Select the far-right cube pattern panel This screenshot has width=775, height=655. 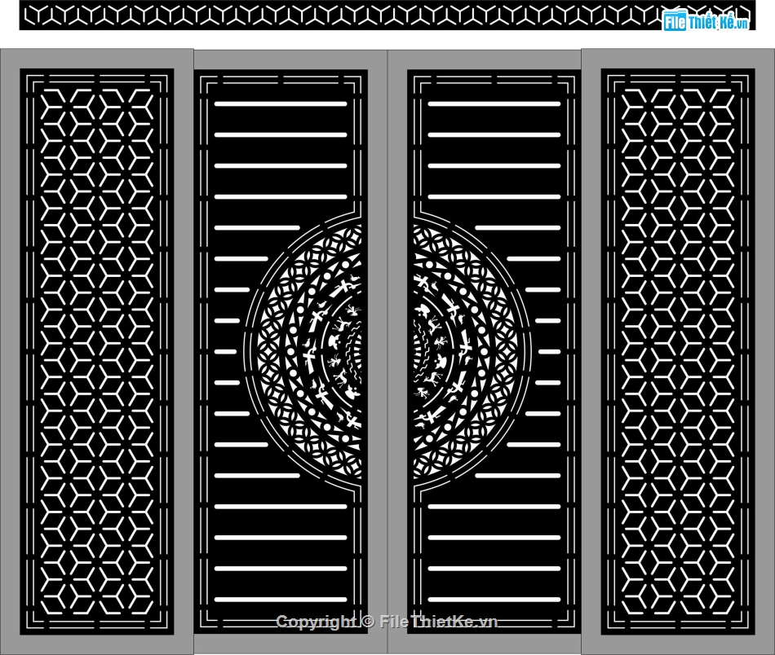677,350
